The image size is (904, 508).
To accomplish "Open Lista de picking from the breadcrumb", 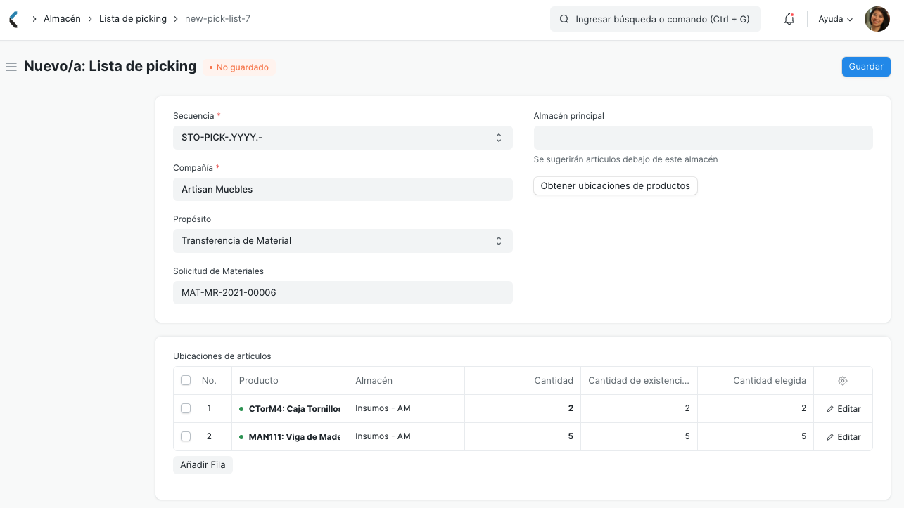I will coord(133,19).
